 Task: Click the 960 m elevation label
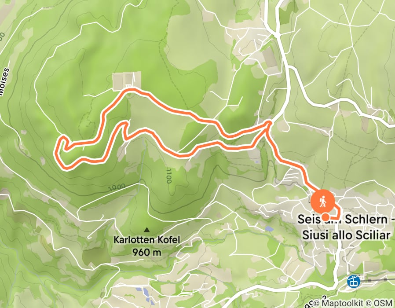pos(146,252)
